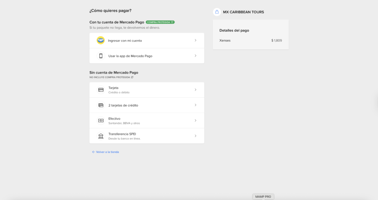Click the Volver a la tienda link
The image size is (378, 200).
[x=107, y=152]
